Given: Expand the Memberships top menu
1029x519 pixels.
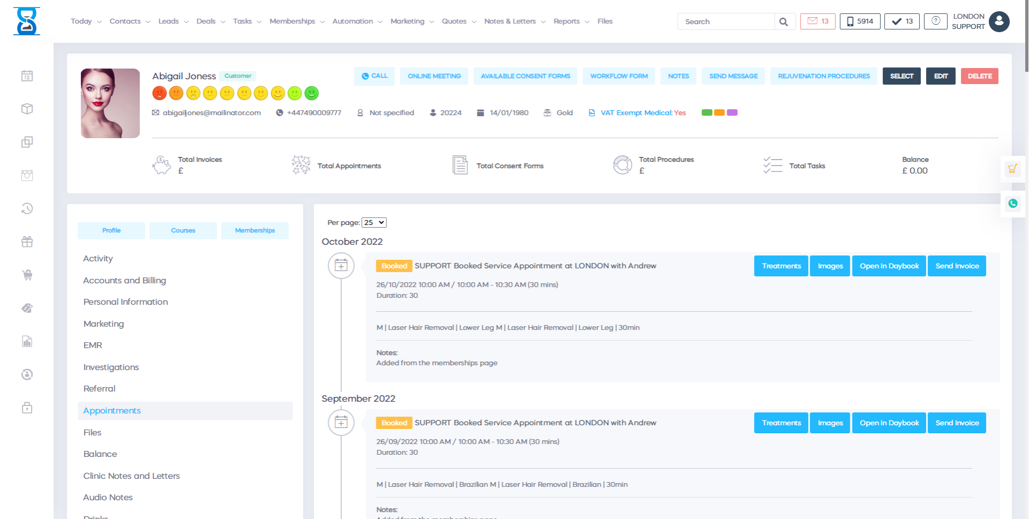Looking at the screenshot, I should click(x=297, y=21).
